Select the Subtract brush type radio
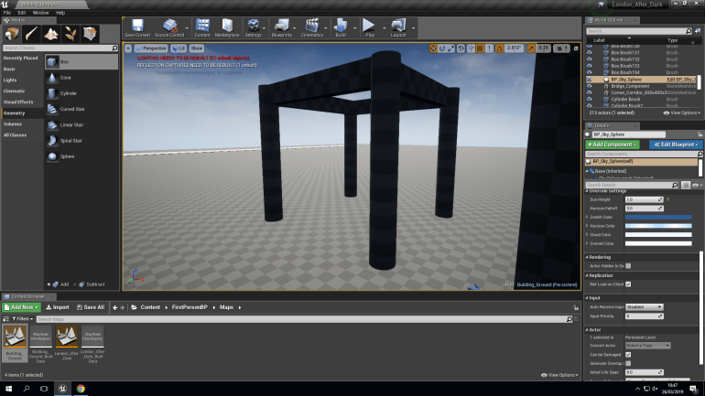The width and height of the screenshot is (705, 396). 75,284
